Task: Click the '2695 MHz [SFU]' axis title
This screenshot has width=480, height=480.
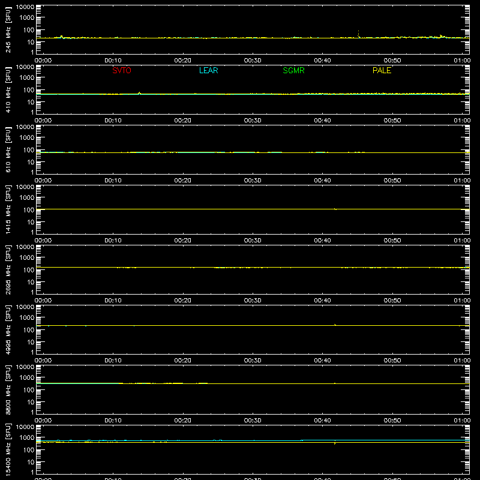Action: tap(8, 269)
